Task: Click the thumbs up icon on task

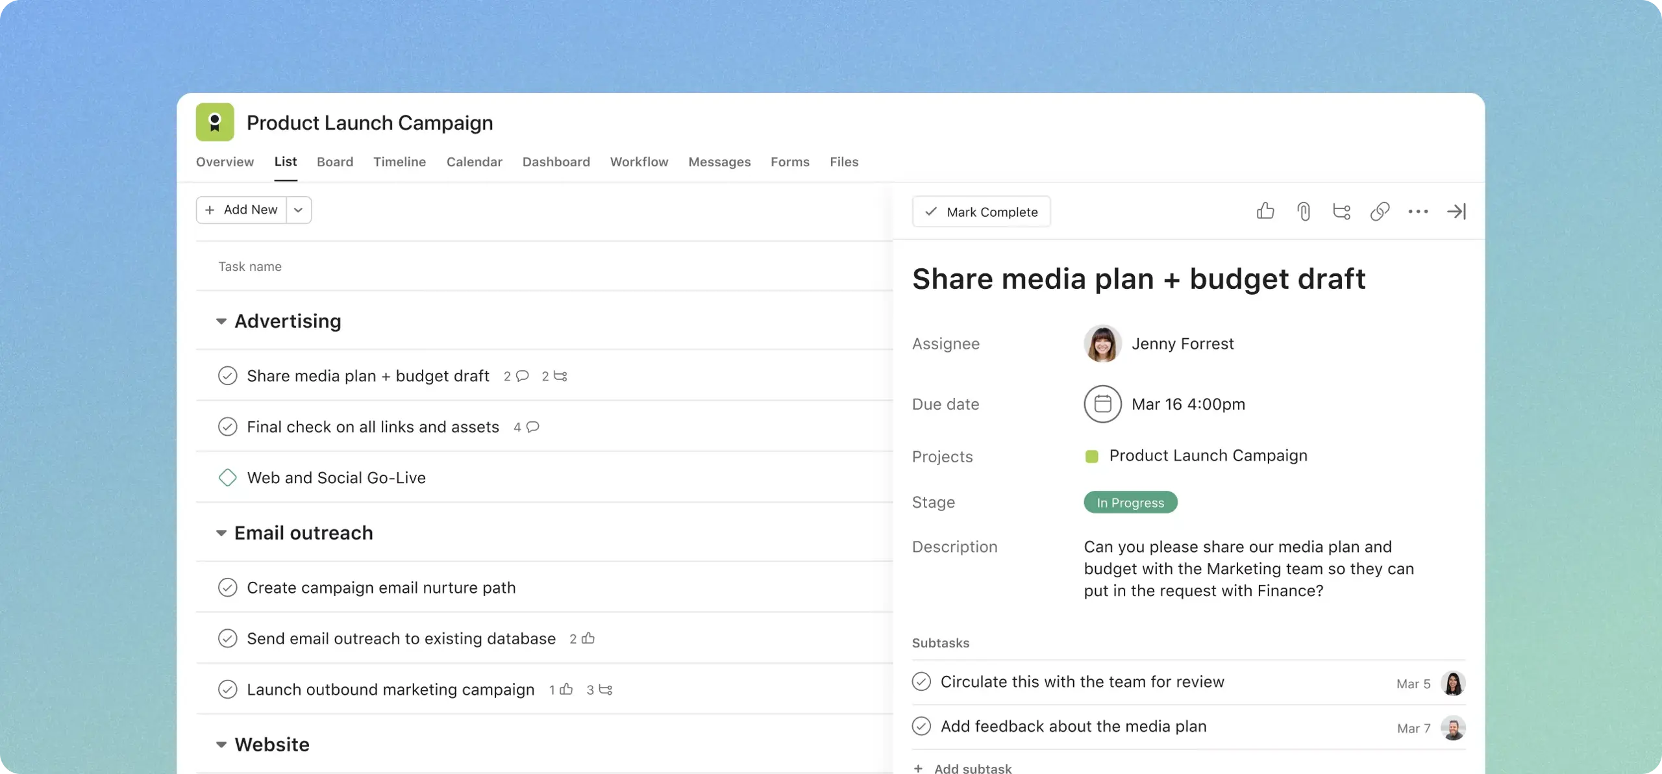Action: 1265,212
